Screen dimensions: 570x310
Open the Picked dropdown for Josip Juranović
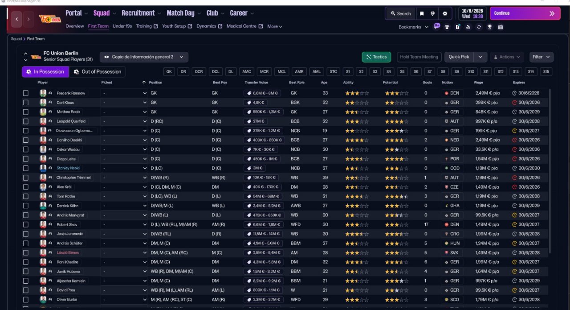click(x=124, y=234)
